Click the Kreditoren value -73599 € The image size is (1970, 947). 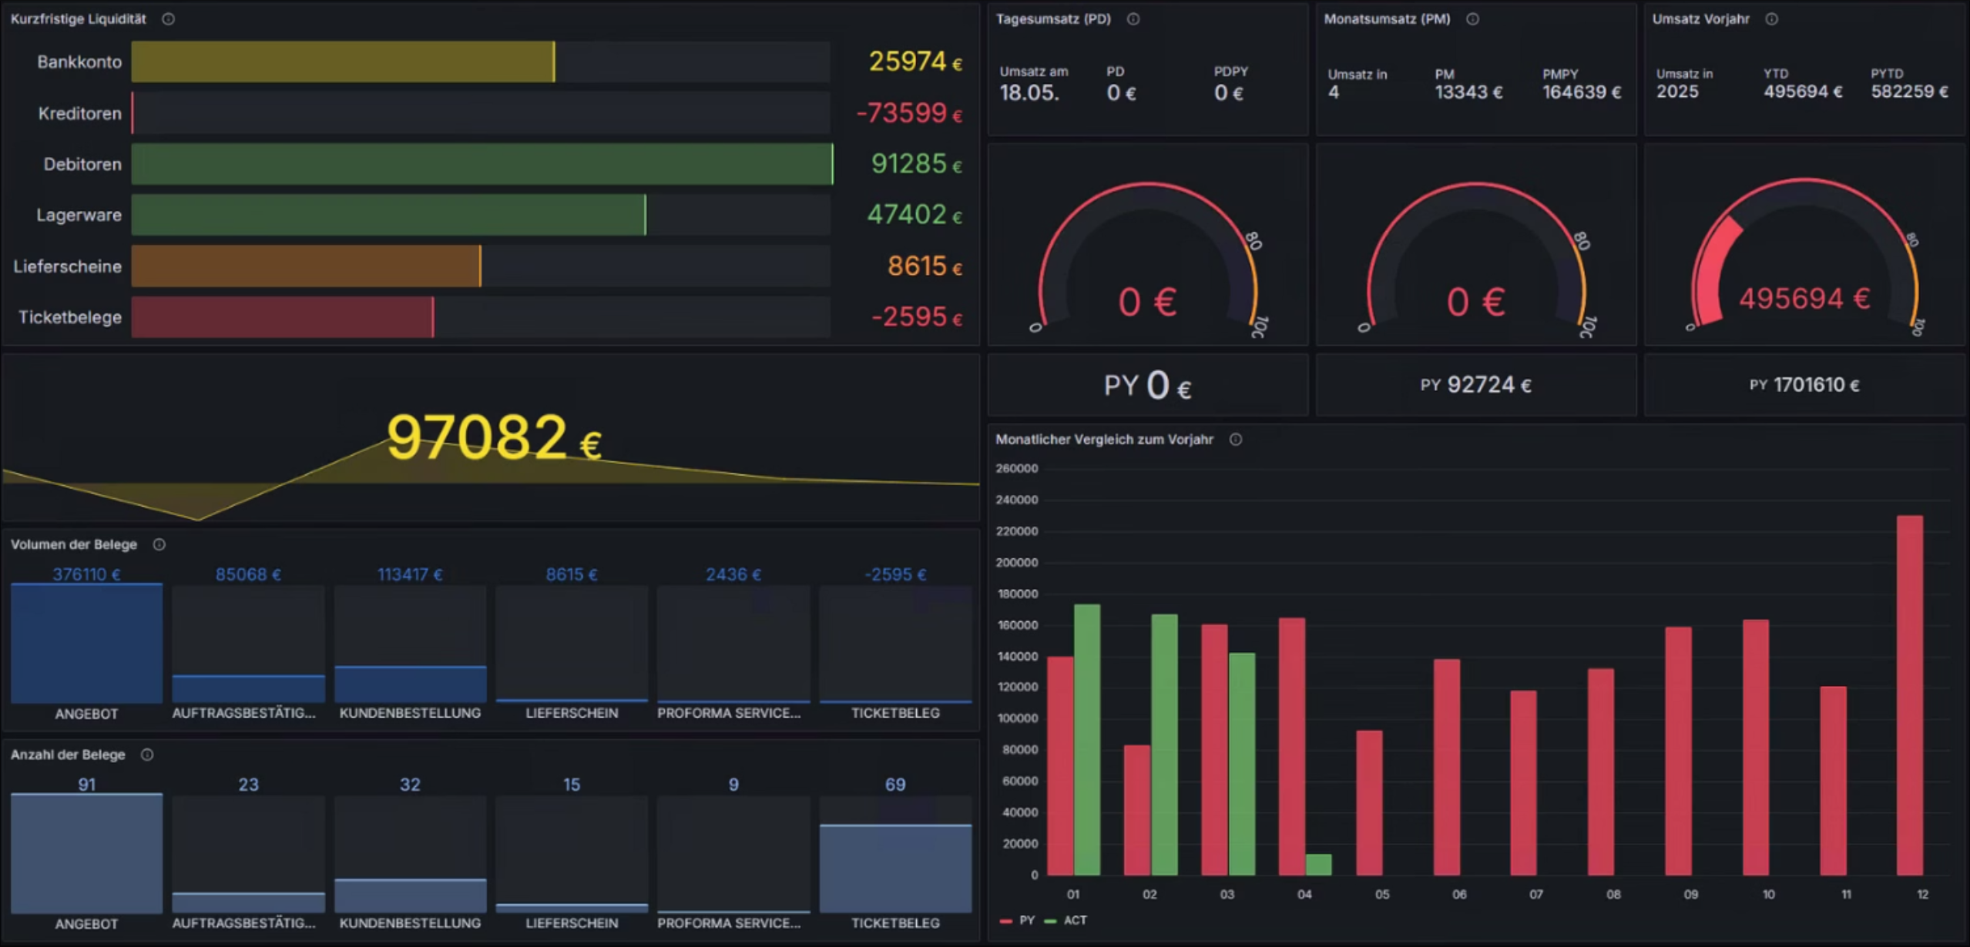pos(909,113)
